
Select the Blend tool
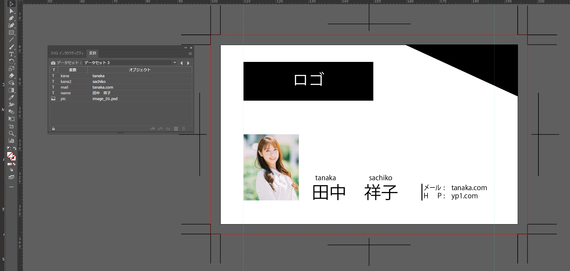pos(11,112)
